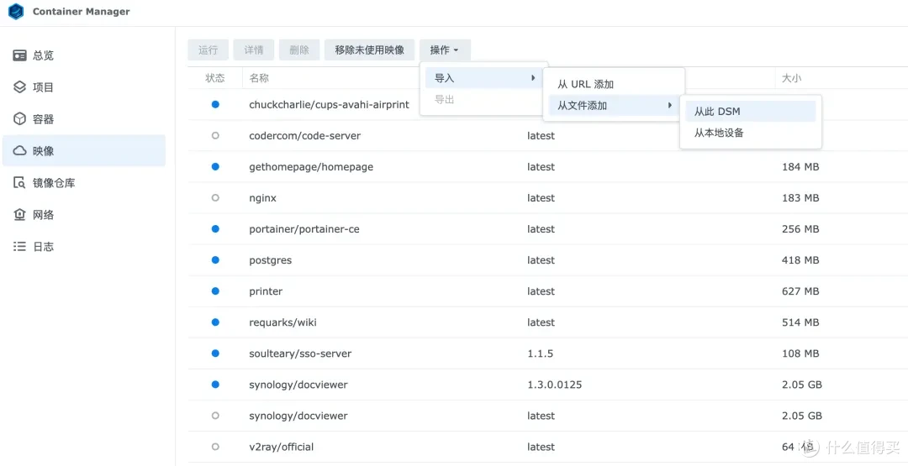Open the 日志 log list icon

click(x=20, y=246)
